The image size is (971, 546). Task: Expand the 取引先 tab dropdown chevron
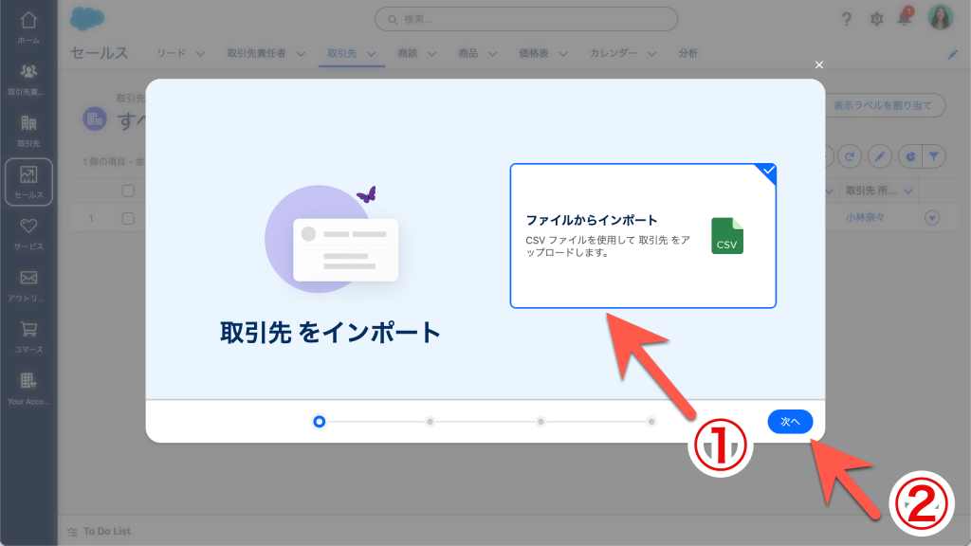371,54
